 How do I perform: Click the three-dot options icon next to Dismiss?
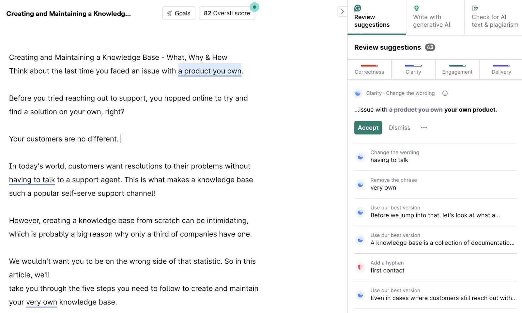[423, 128]
